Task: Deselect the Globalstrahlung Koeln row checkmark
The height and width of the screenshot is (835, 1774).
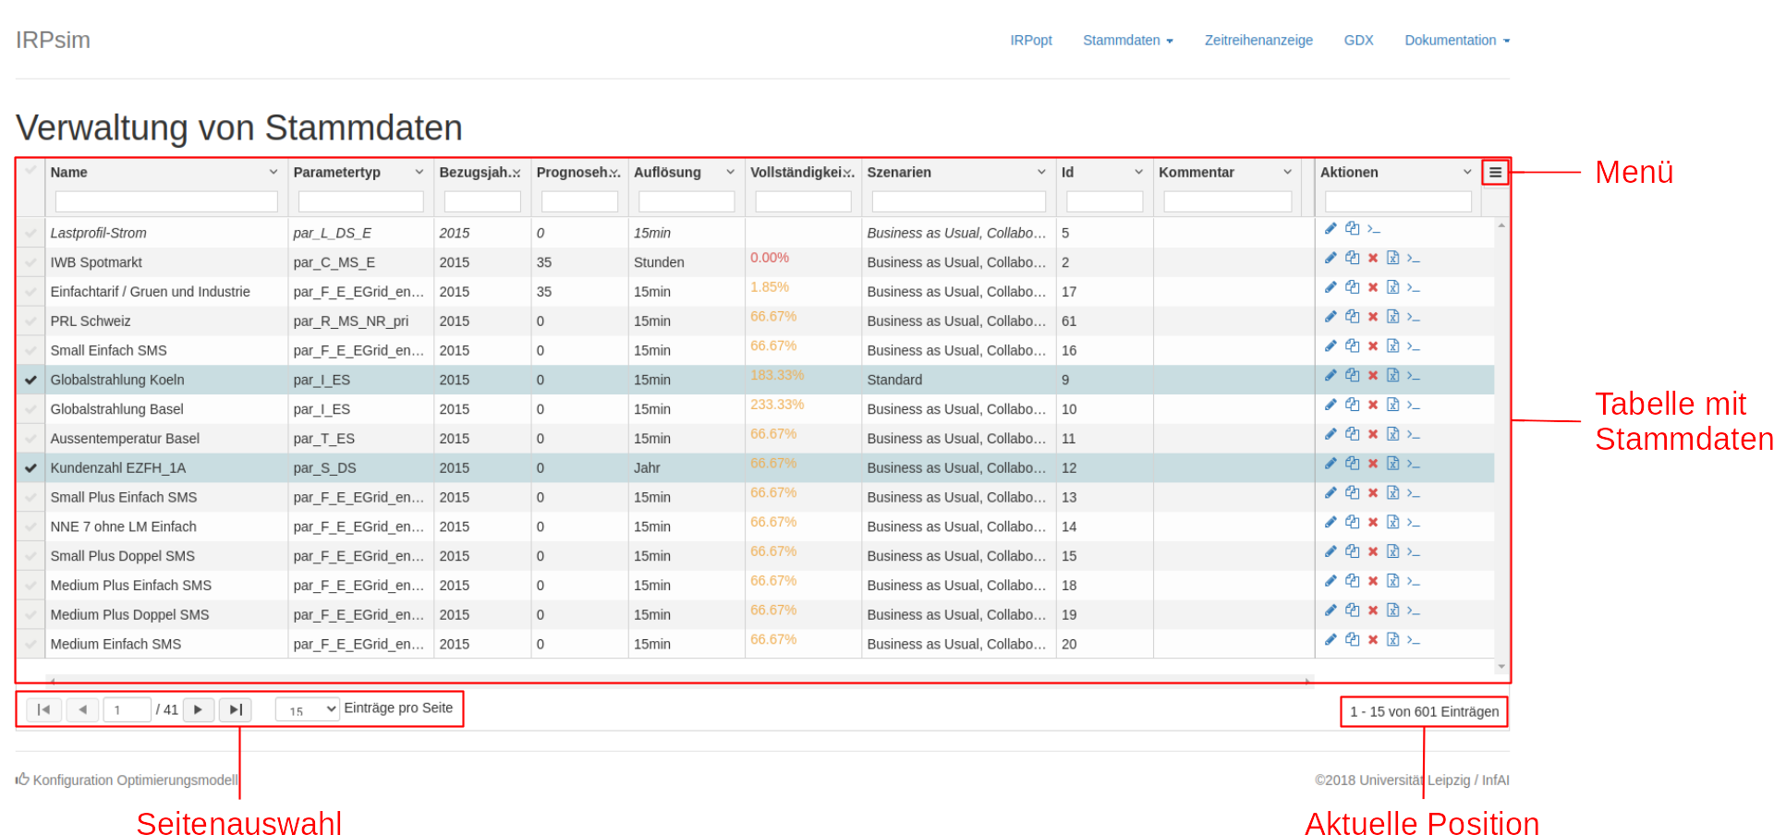Action: coord(30,380)
